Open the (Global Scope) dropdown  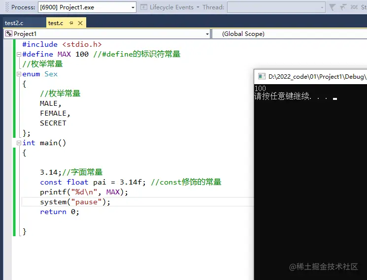(x=290, y=34)
